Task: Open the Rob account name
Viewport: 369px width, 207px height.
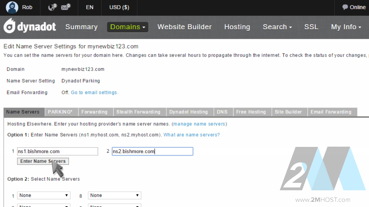Action: [27, 7]
